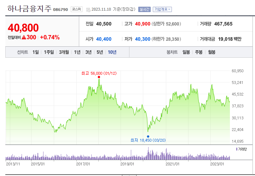Click the 코스피 market label
The width and height of the screenshot is (255, 176).
[x=76, y=9]
